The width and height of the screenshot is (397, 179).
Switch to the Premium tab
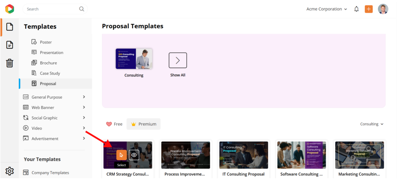pos(143,124)
